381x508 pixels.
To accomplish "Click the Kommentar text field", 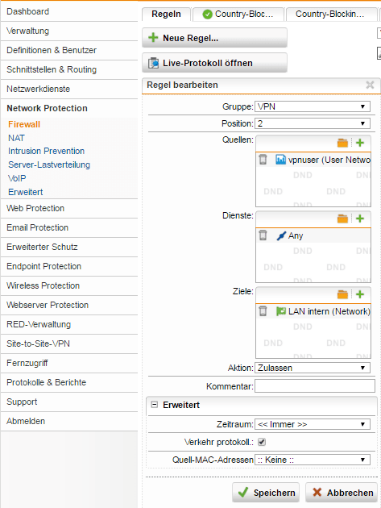I will tap(315, 386).
